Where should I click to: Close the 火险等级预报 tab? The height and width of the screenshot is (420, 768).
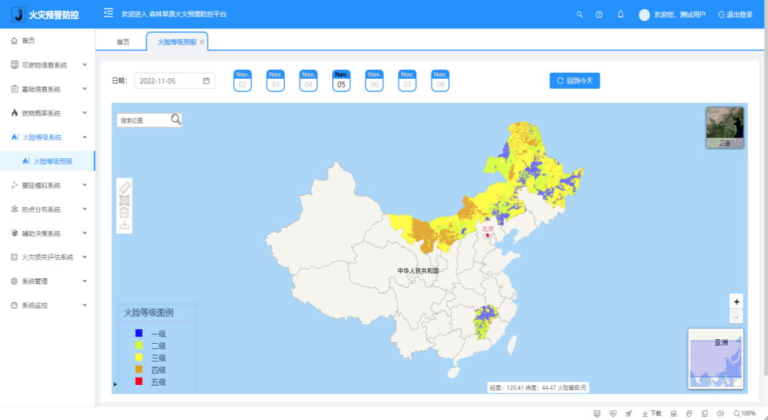tap(202, 42)
